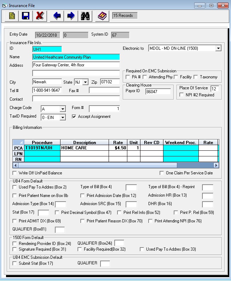Screen dimensions: 231x281
Task: Open Charge Code dropdown
Action: tap(63, 109)
